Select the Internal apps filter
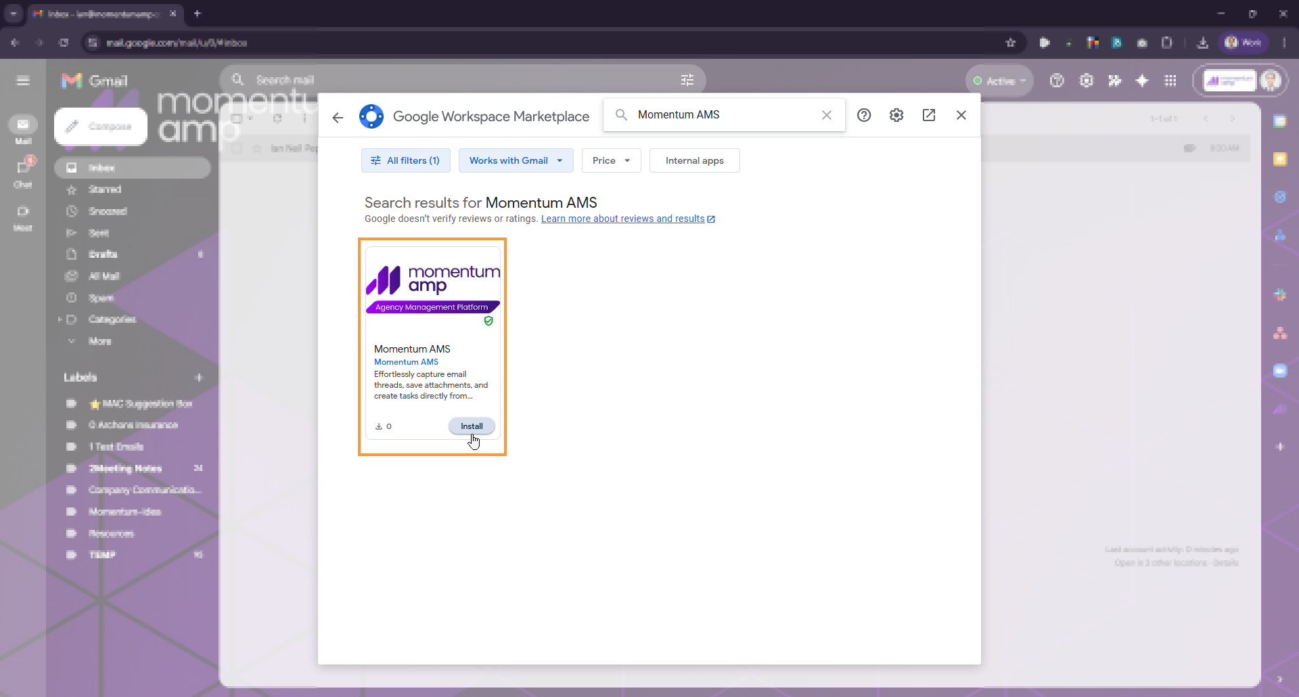 tap(694, 160)
